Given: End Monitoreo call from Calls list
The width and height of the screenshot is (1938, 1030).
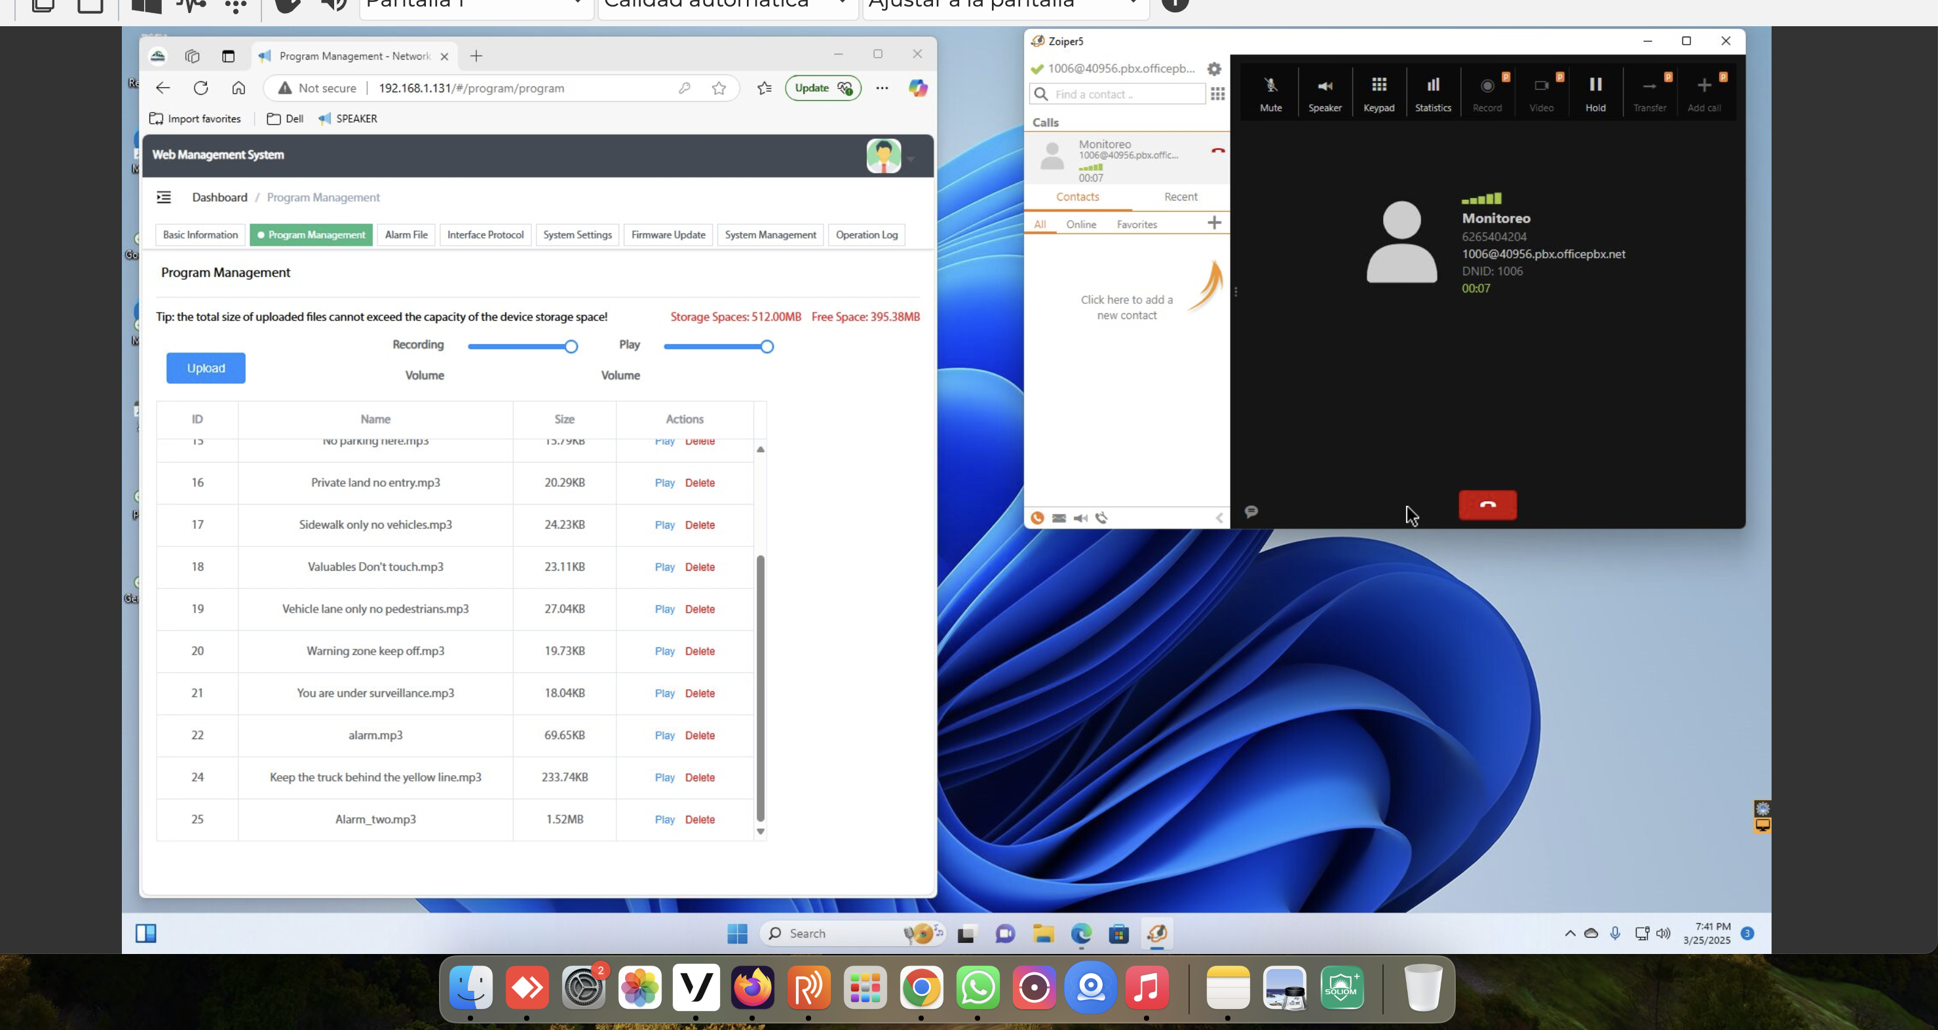Looking at the screenshot, I should [x=1218, y=151].
